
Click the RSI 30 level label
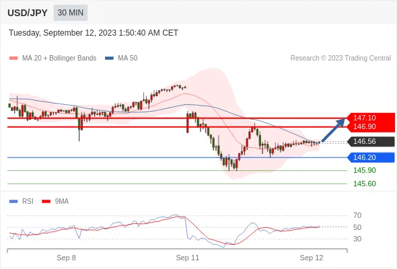coord(357,239)
